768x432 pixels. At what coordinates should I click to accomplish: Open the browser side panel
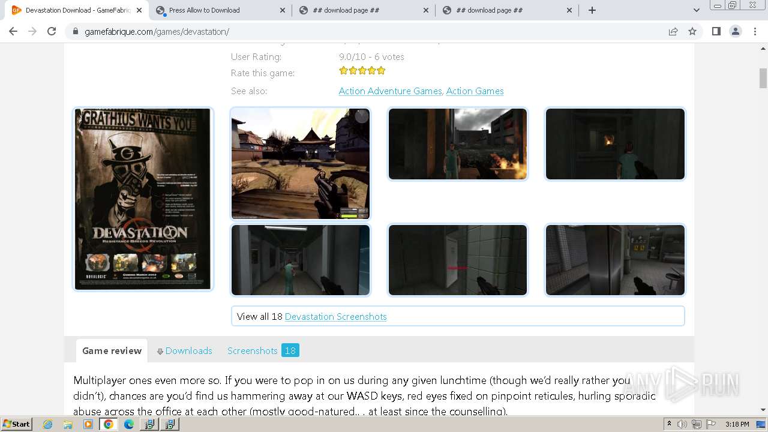716,31
